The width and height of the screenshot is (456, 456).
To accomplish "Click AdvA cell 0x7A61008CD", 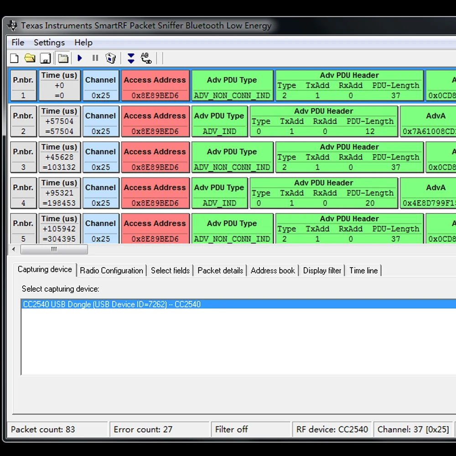I will 428,121.
